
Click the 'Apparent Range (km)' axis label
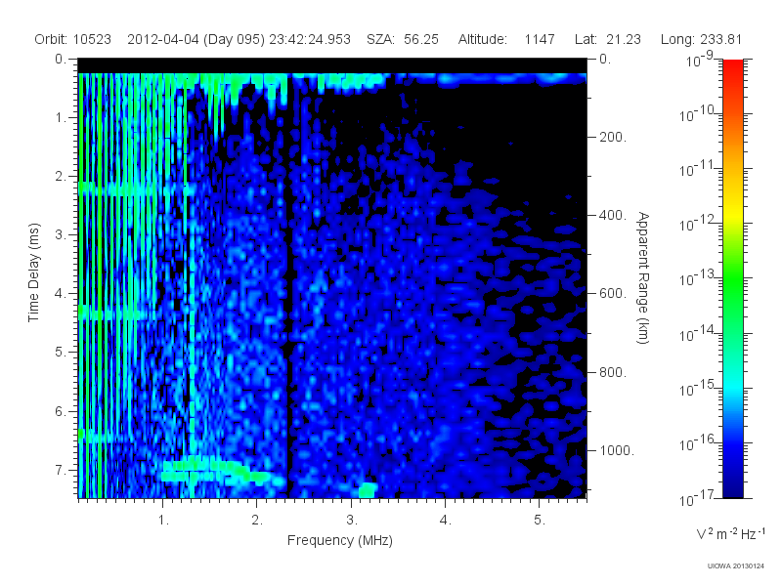(643, 277)
